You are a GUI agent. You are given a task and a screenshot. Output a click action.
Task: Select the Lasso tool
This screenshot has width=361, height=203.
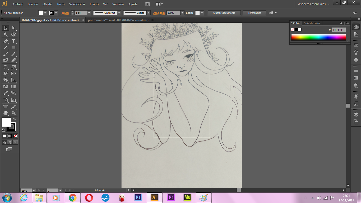[13, 35]
